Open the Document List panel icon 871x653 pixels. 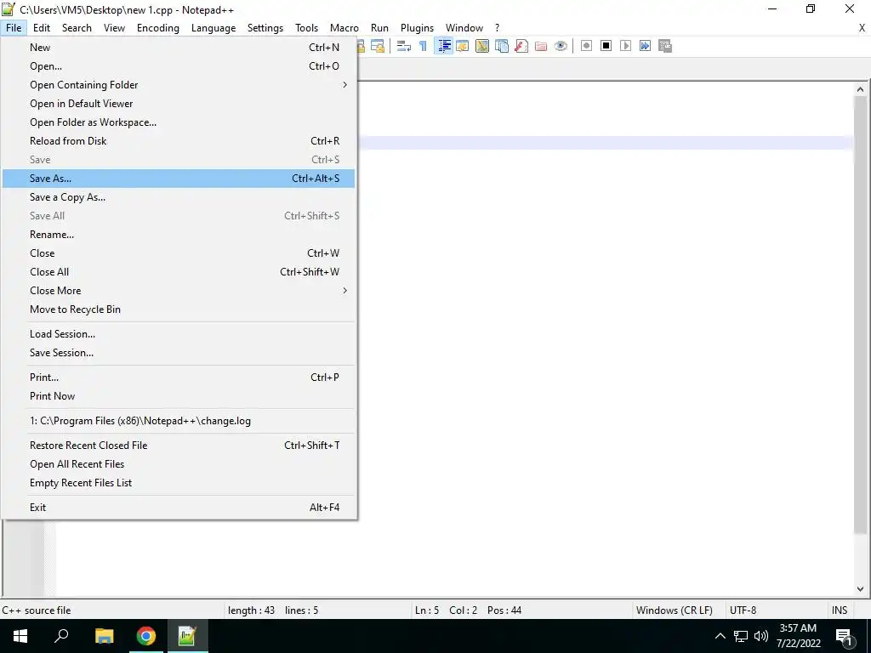(502, 46)
